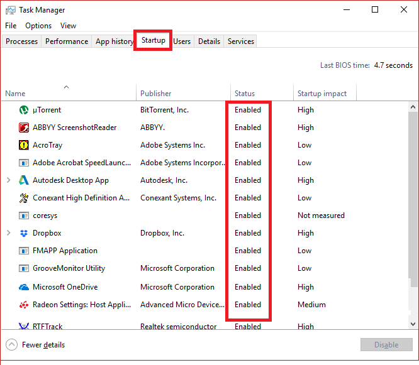Expand the Autodesk Desktop App entry
The width and height of the screenshot is (419, 365).
pyautogui.click(x=9, y=180)
